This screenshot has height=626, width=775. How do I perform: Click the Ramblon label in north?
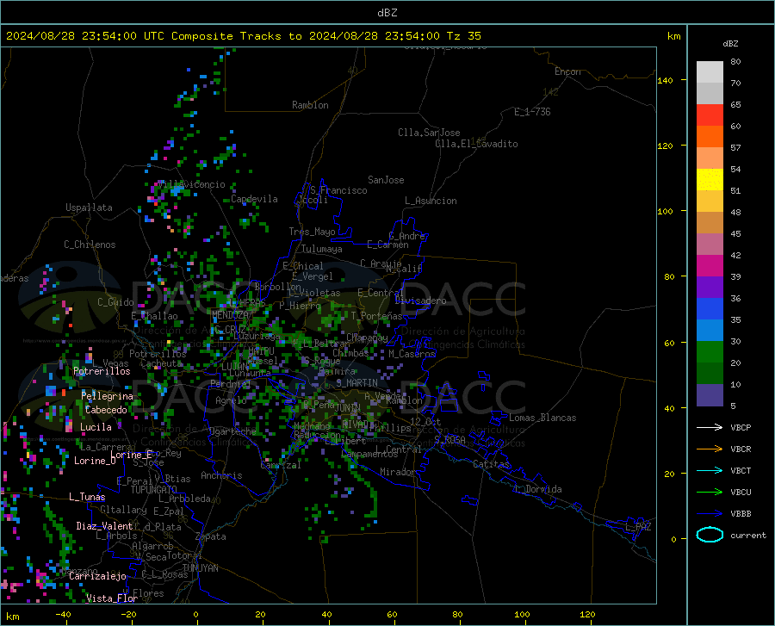[x=310, y=105]
